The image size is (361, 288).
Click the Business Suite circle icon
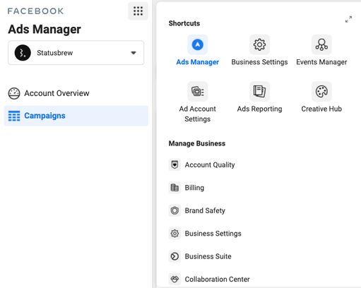174,256
